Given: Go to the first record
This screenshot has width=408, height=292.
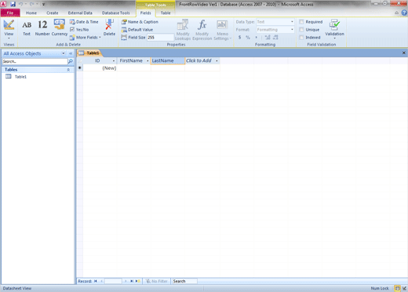Looking at the screenshot, I should tap(96, 281).
